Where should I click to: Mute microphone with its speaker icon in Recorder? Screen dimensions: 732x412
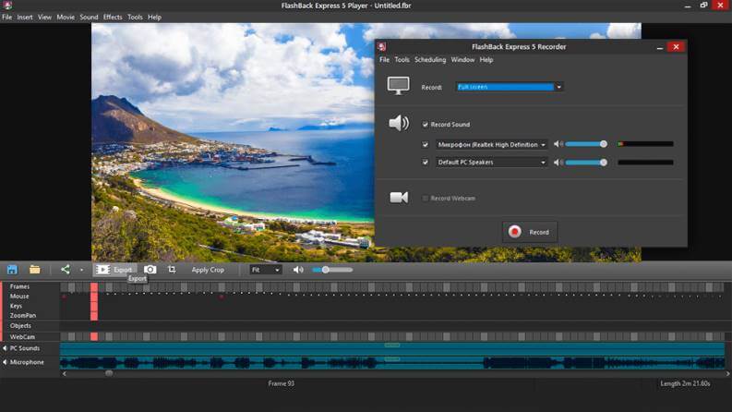tap(558, 144)
